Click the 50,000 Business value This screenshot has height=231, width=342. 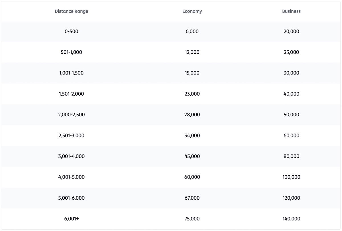click(x=291, y=115)
